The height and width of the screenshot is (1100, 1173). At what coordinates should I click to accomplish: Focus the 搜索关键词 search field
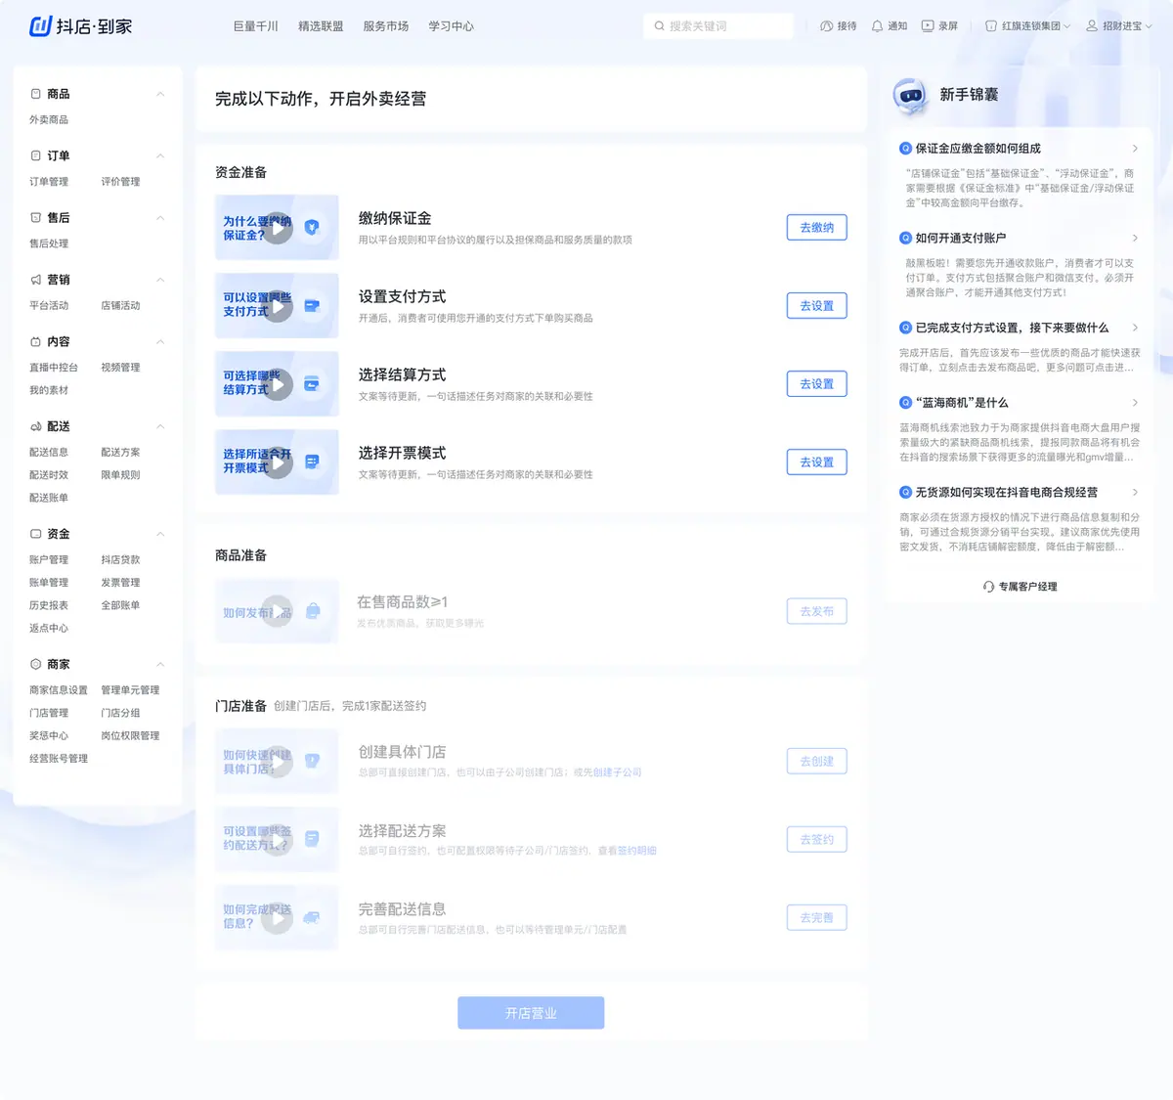click(x=718, y=26)
